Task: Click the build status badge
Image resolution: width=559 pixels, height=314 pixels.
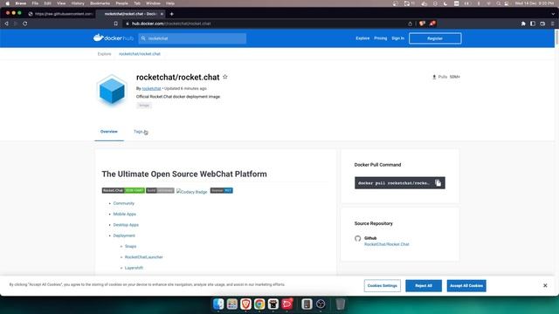Action: click(x=160, y=190)
